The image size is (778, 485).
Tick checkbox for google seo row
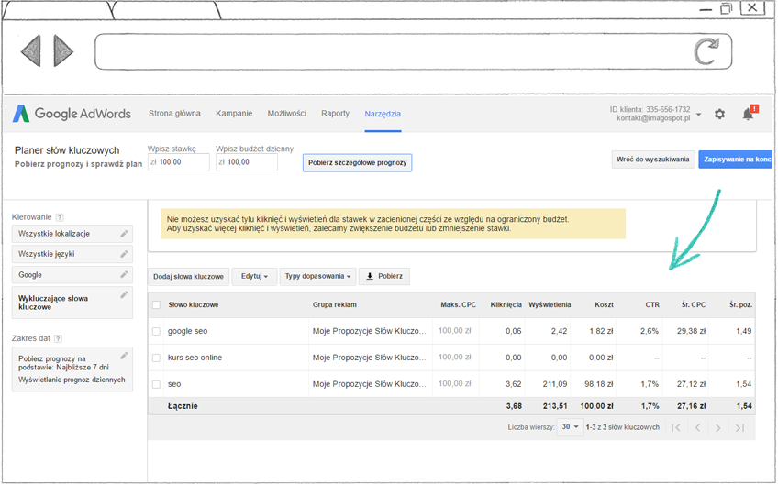click(x=156, y=331)
